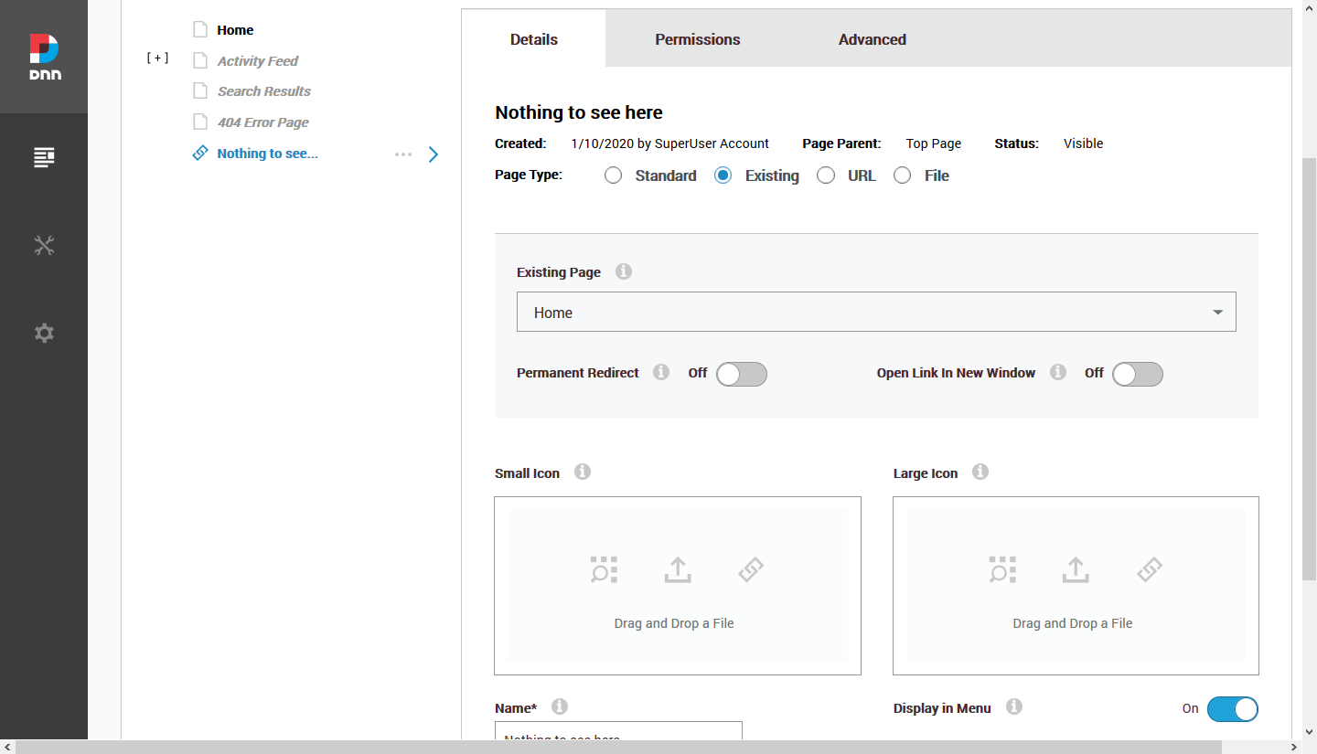This screenshot has height=754, width=1317.
Task: Select Activity Feed in the page tree
Action: (258, 61)
